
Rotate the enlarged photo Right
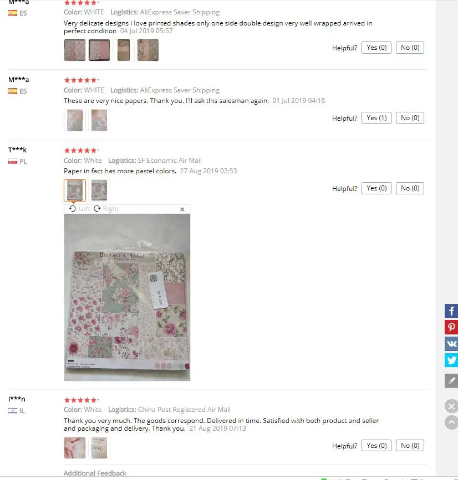[x=106, y=209]
